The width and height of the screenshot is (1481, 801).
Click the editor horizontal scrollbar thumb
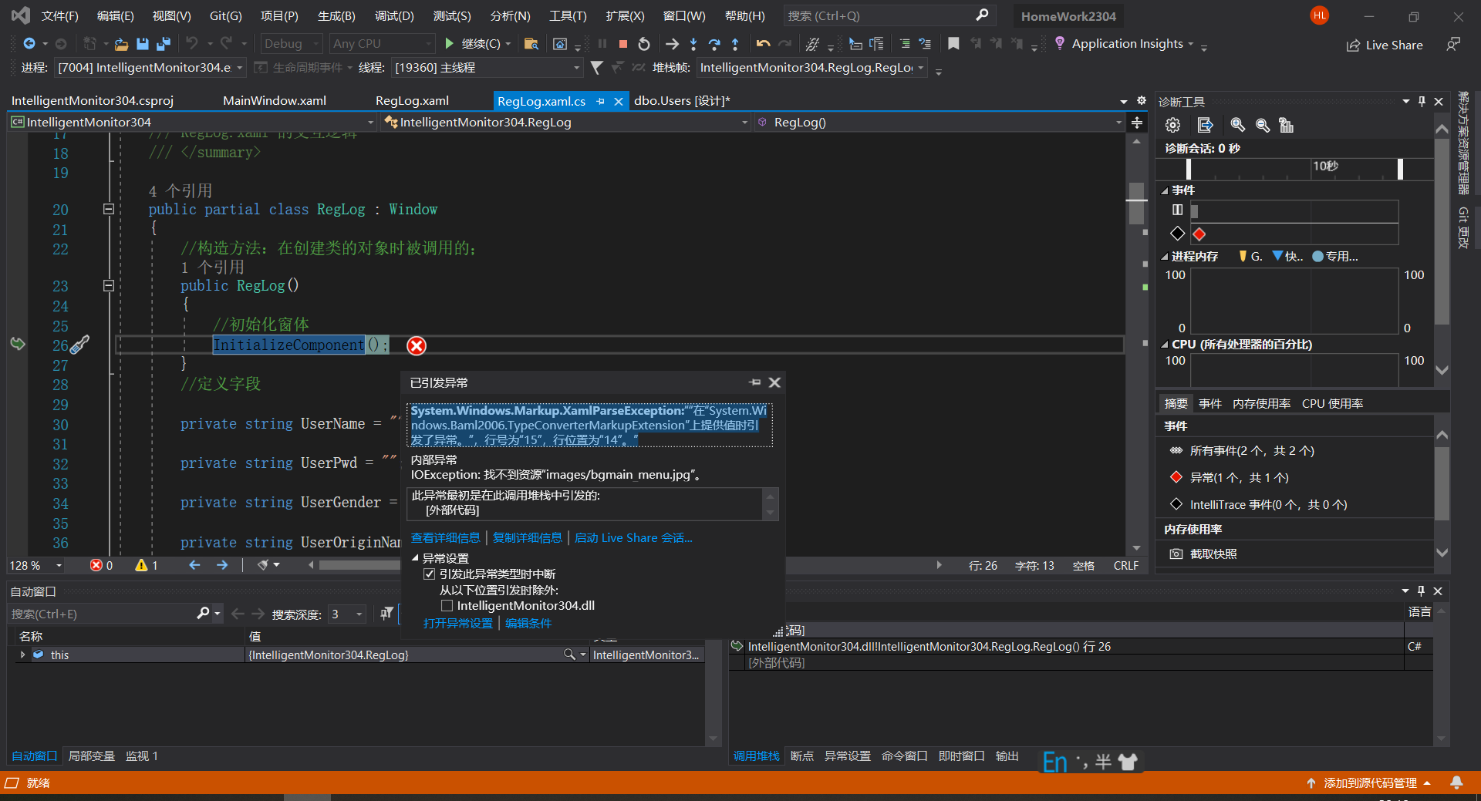pos(359,566)
